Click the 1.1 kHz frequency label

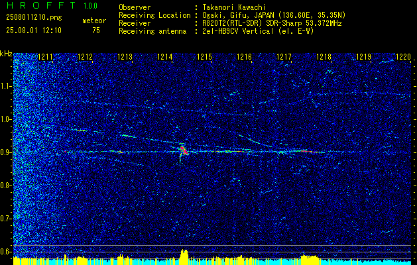[5, 86]
